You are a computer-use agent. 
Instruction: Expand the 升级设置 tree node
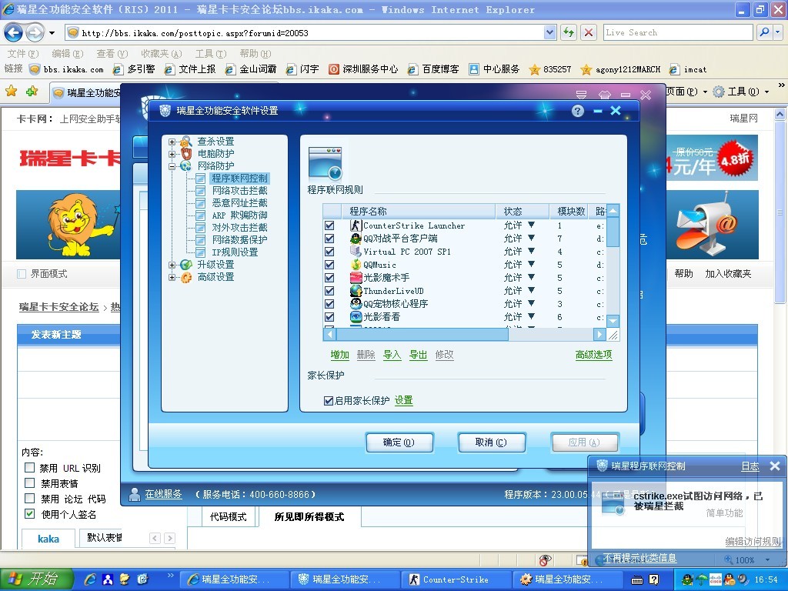tap(172, 265)
